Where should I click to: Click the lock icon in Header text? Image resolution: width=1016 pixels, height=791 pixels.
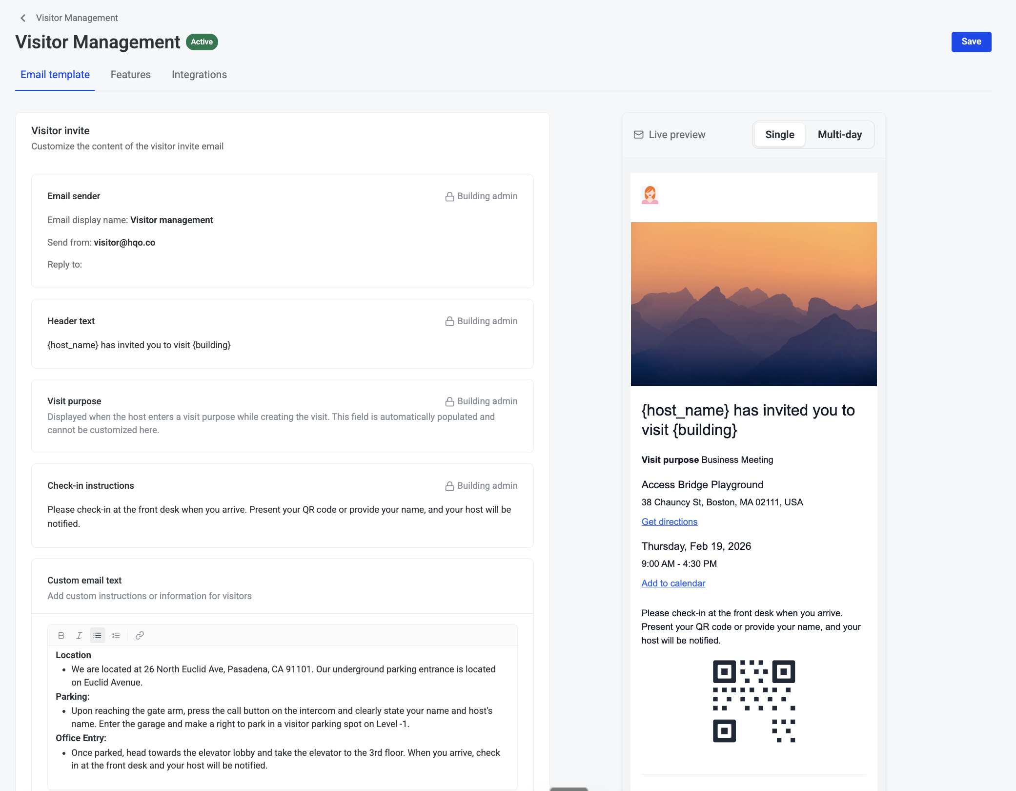click(x=449, y=321)
